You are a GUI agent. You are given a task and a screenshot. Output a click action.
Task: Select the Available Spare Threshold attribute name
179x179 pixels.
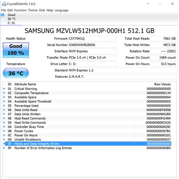(33, 101)
